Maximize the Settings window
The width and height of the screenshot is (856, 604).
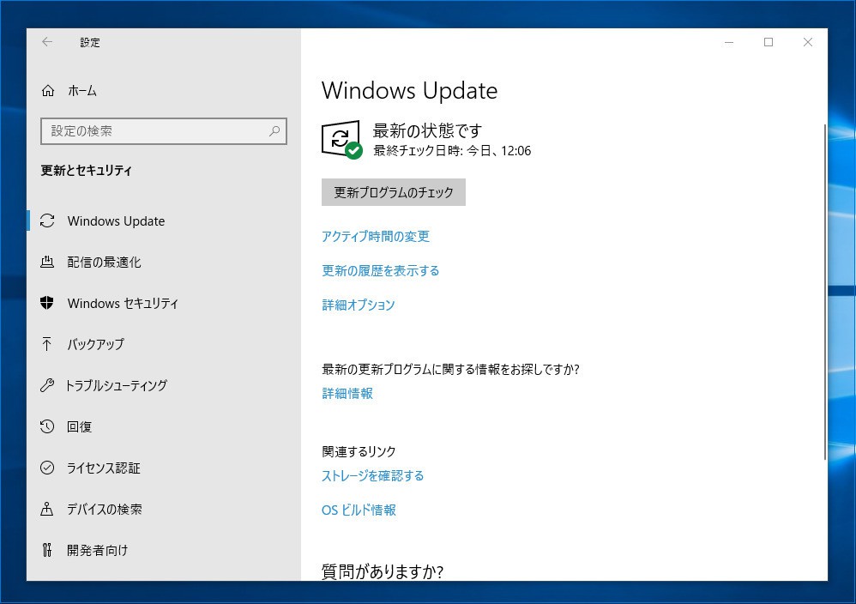point(769,42)
